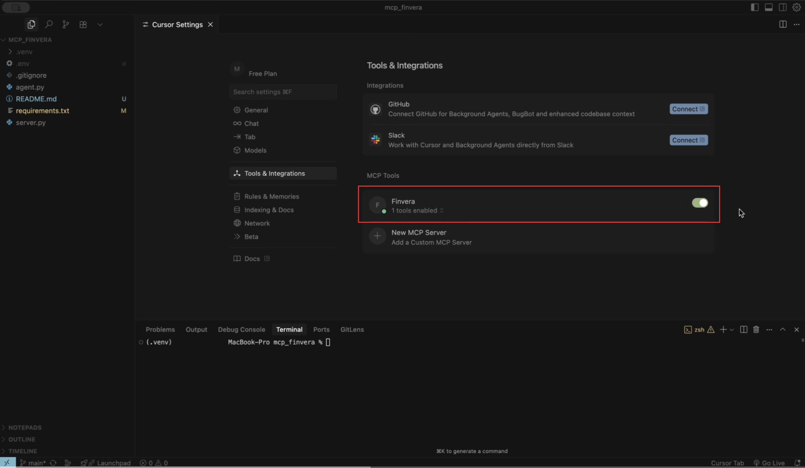The height and width of the screenshot is (468, 805).
Task: Open server.py in the explorer
Action: 31,123
